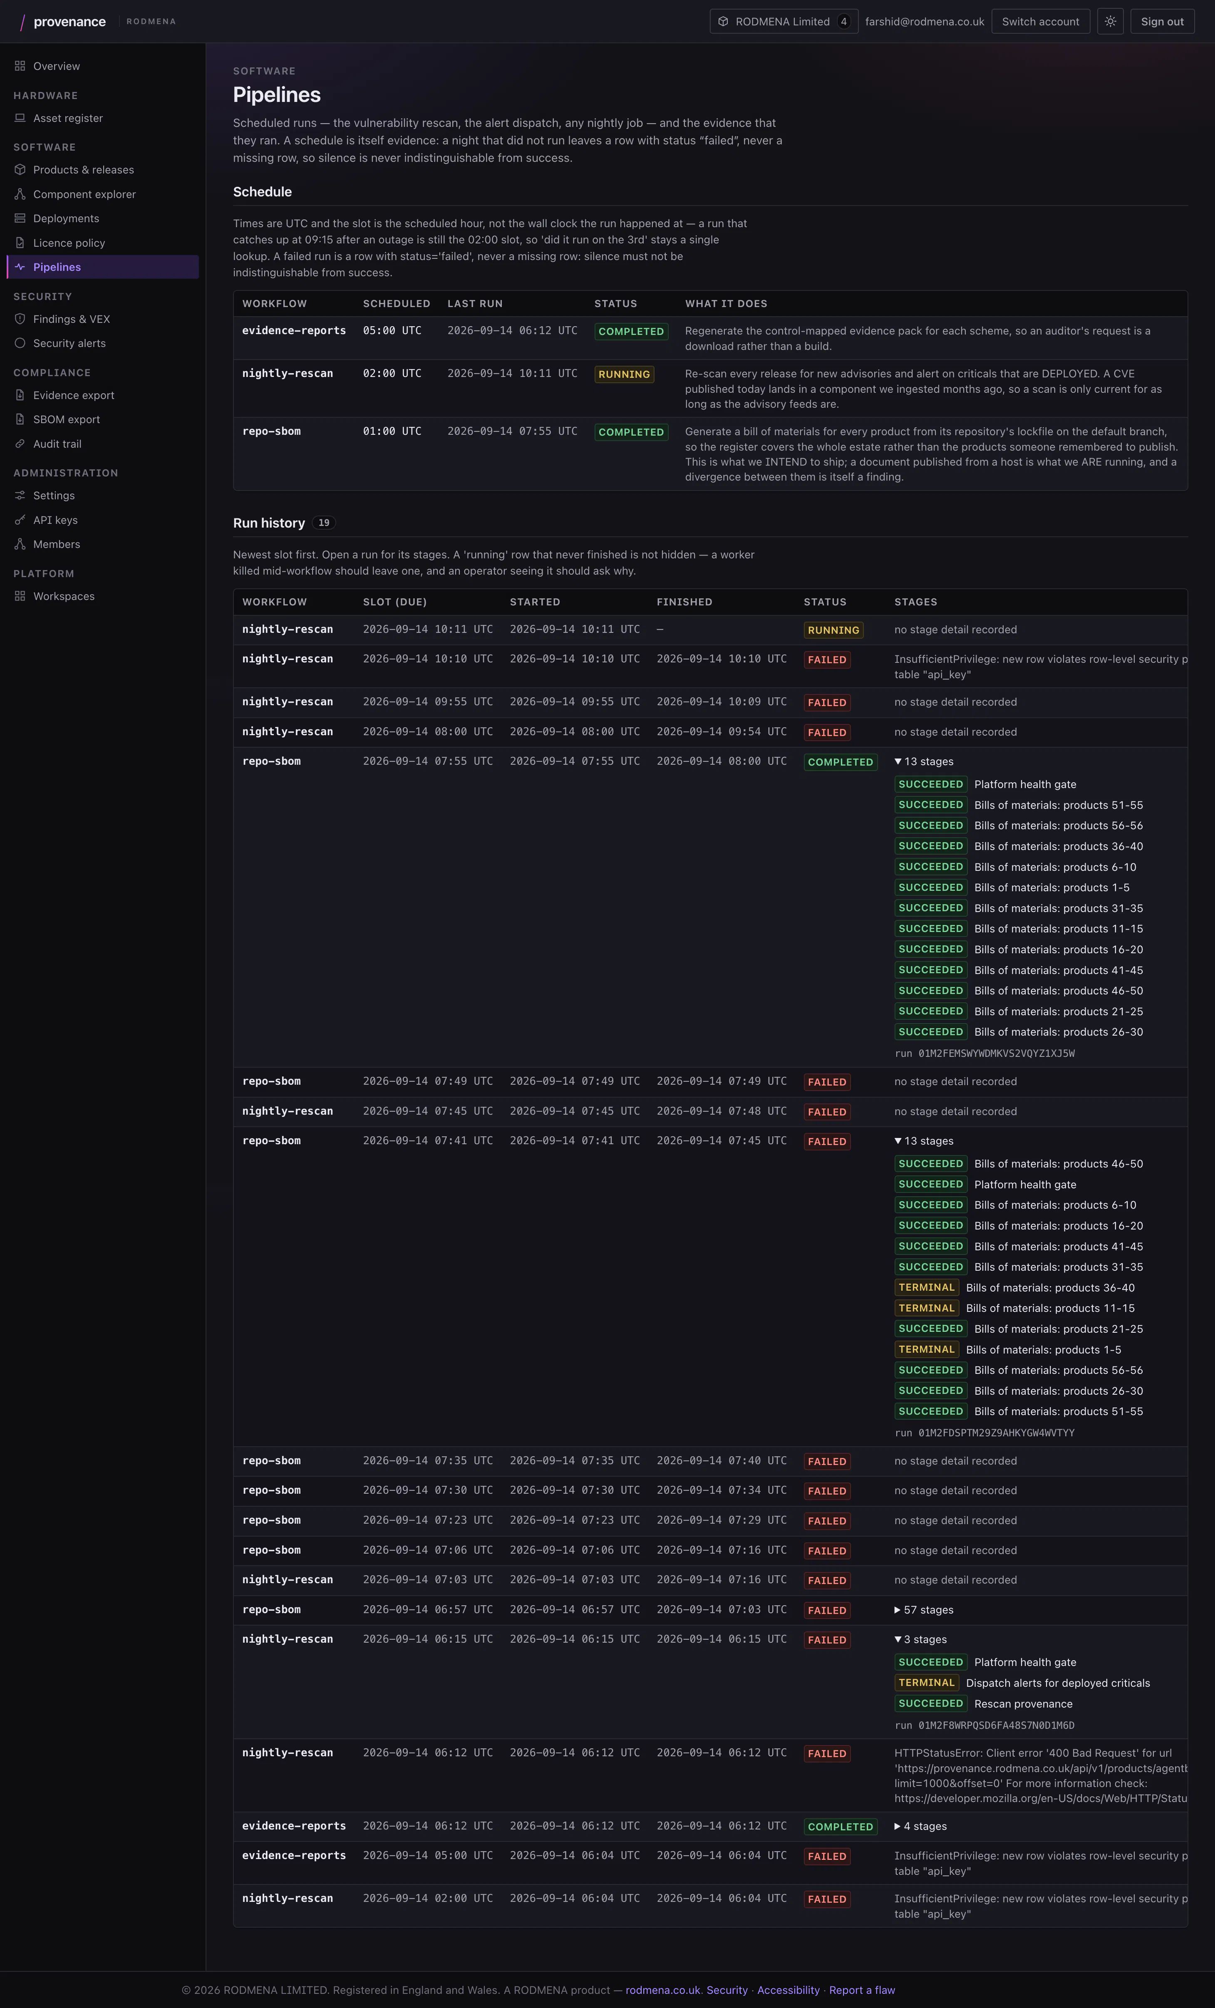Click the cube icon beside RODMENA Limited
Screen dimensions: 1215x2008
coord(723,22)
